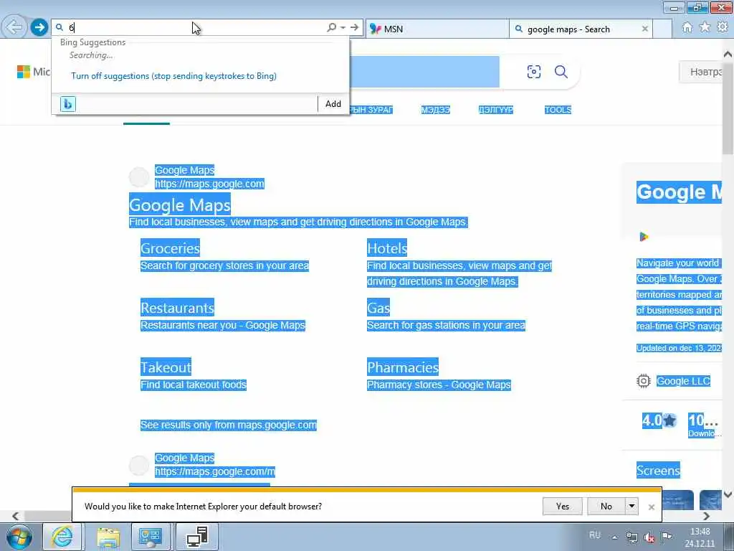Click No on default browser prompt
The height and width of the screenshot is (551, 734).
pyautogui.click(x=606, y=506)
